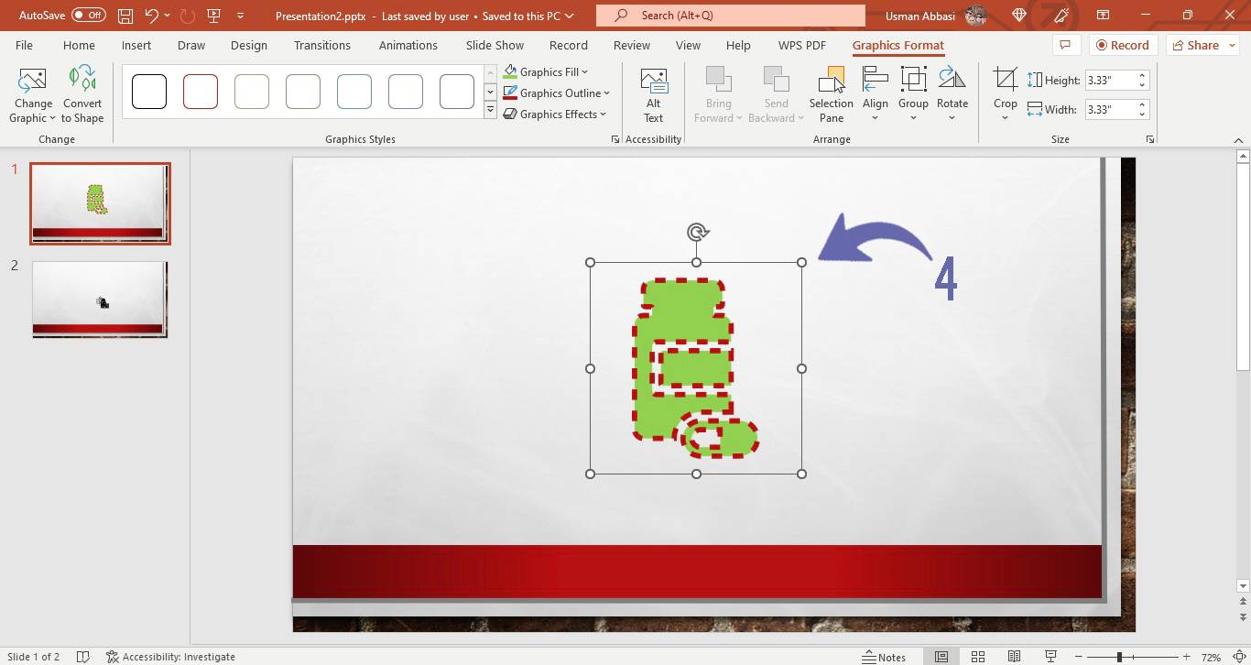This screenshot has width=1251, height=665.
Task: Switch to the Slide Show tab
Action: [495, 45]
